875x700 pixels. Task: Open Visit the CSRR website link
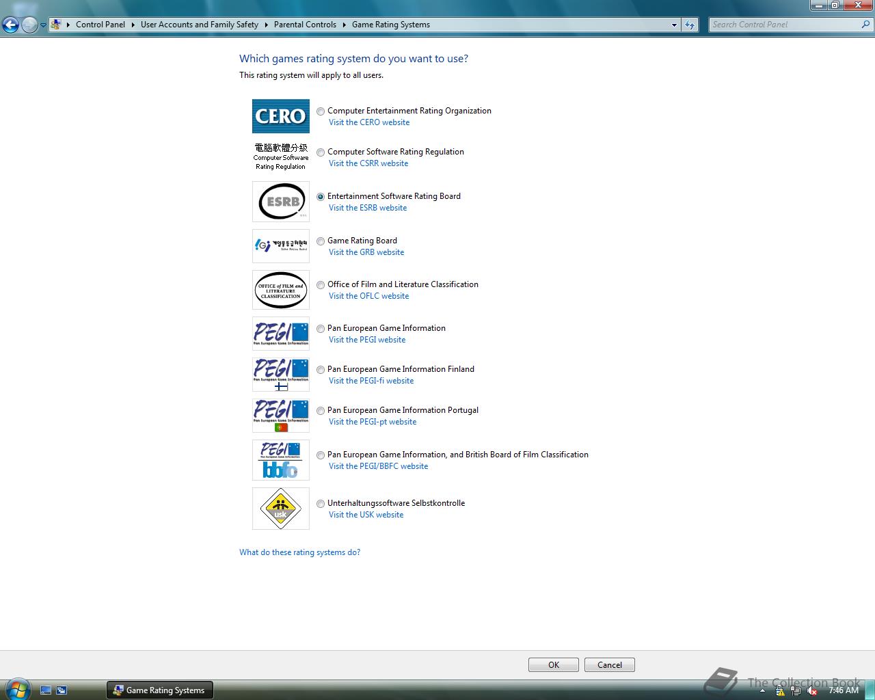[368, 163]
